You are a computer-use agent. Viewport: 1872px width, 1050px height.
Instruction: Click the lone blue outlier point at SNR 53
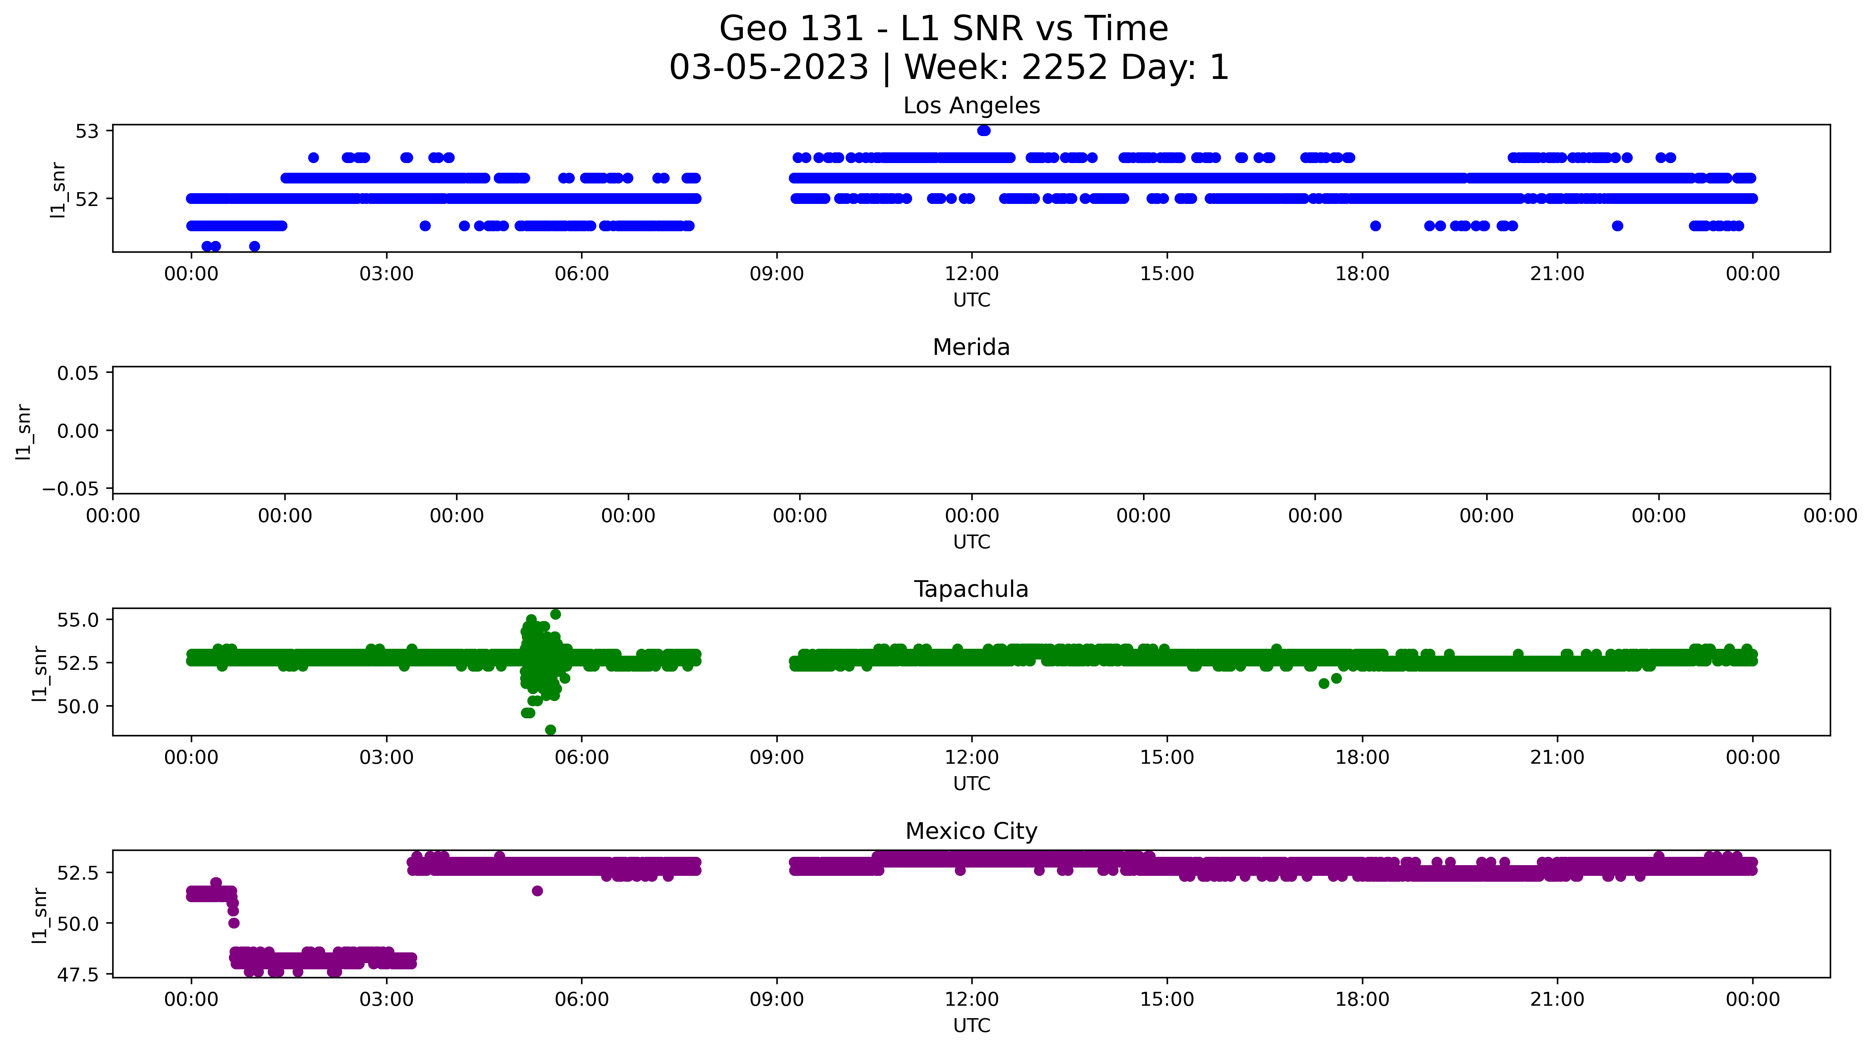click(x=984, y=131)
